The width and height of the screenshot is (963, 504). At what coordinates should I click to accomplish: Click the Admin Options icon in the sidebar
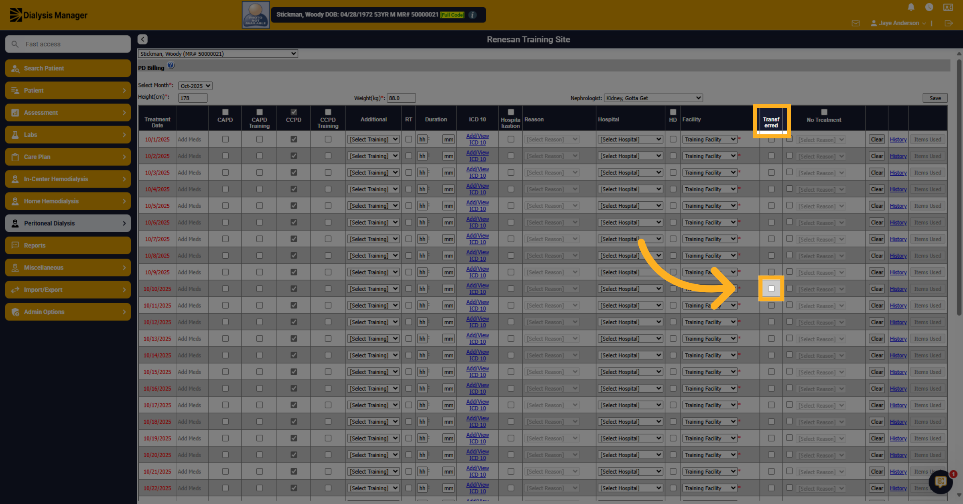tap(15, 312)
